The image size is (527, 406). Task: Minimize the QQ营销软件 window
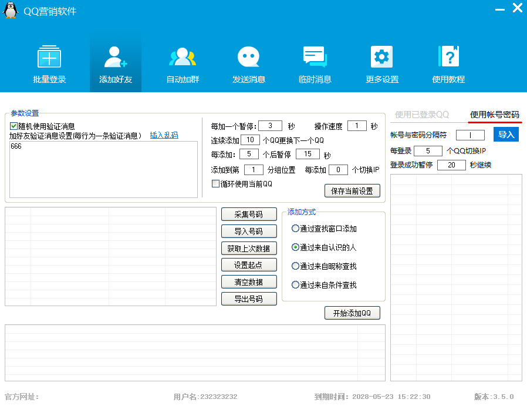click(500, 9)
